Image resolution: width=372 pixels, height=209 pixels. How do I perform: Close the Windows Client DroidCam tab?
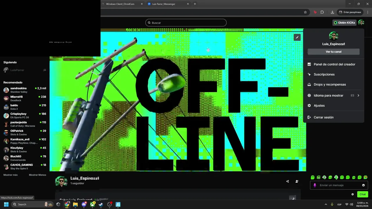(x=142, y=4)
